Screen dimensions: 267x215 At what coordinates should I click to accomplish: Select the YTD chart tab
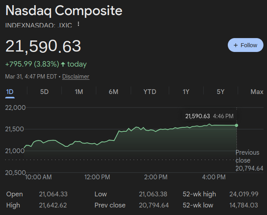pyautogui.click(x=150, y=92)
